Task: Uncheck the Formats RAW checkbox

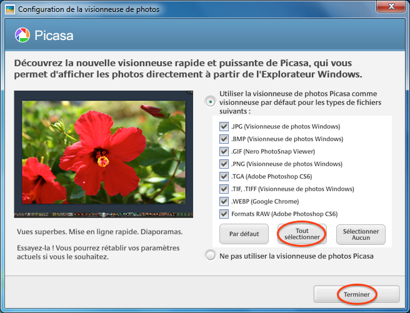Action: 224,214
